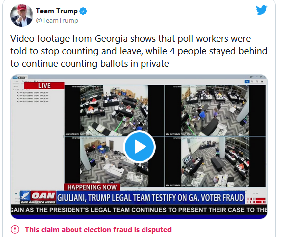Click the top-left camera feed
The height and width of the screenshot is (237, 290).
click(x=114, y=110)
